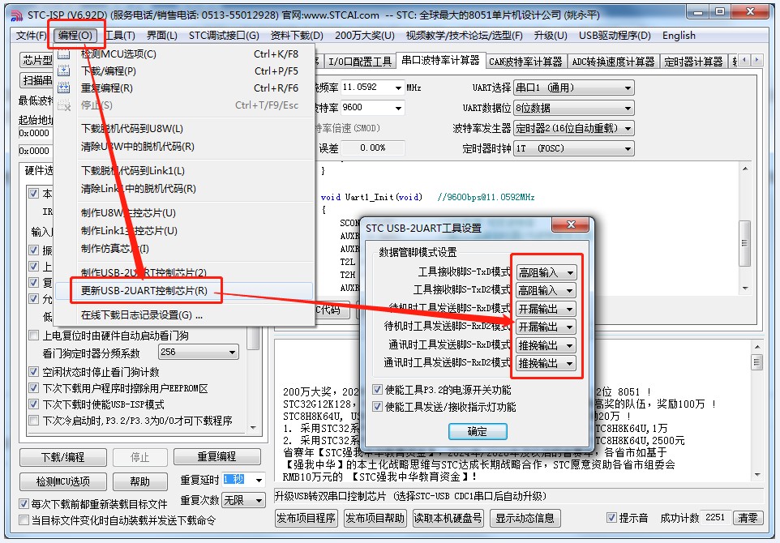Toggle 空闲状态时停止看门狗计数 checkbox

(34, 371)
